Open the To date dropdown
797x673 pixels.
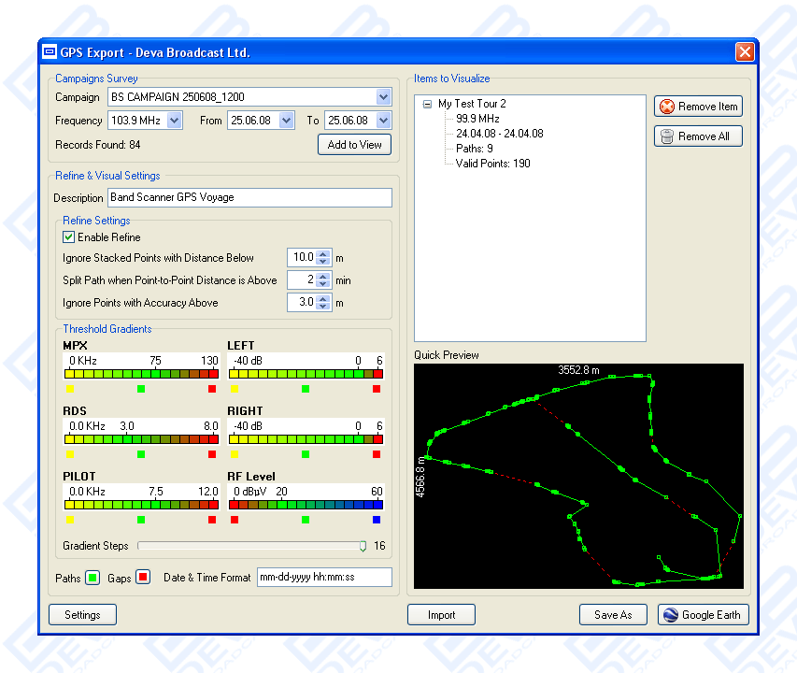click(383, 121)
